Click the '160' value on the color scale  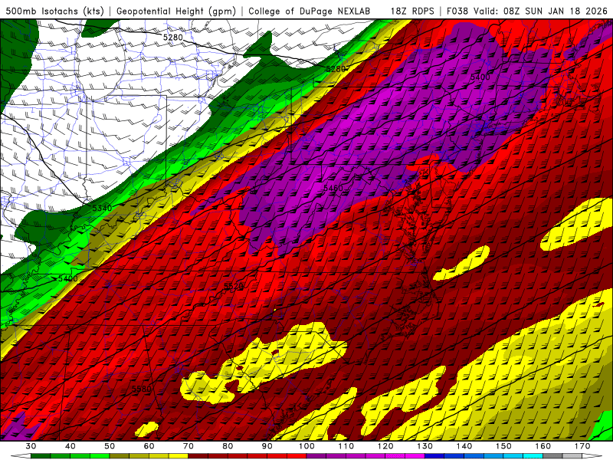(543, 446)
